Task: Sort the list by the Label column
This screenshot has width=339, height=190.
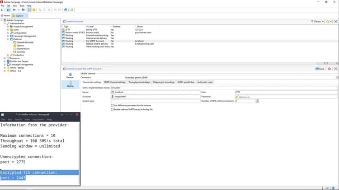Action: pos(91,27)
